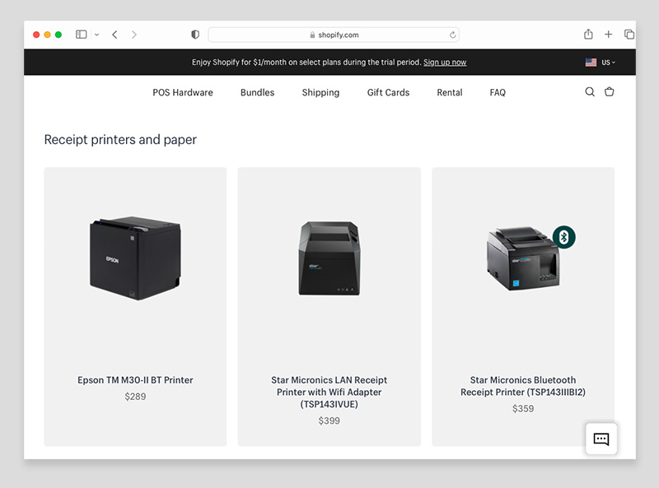
Task: View the Star Micronics LAN printer image
Action: (x=329, y=258)
